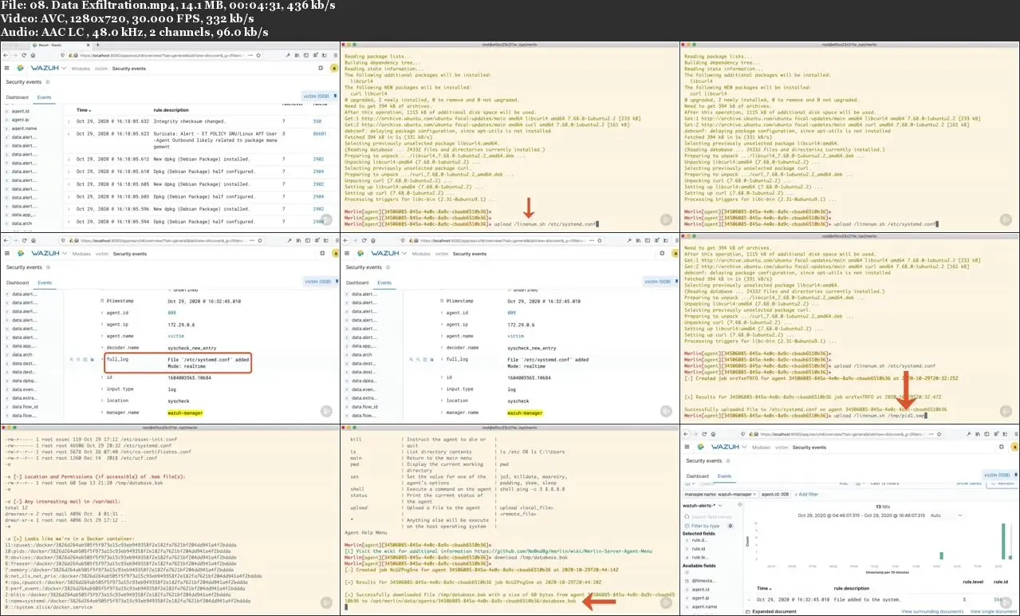Open Firefox hamburger menu in event list view

pyautogui.click(x=335, y=55)
